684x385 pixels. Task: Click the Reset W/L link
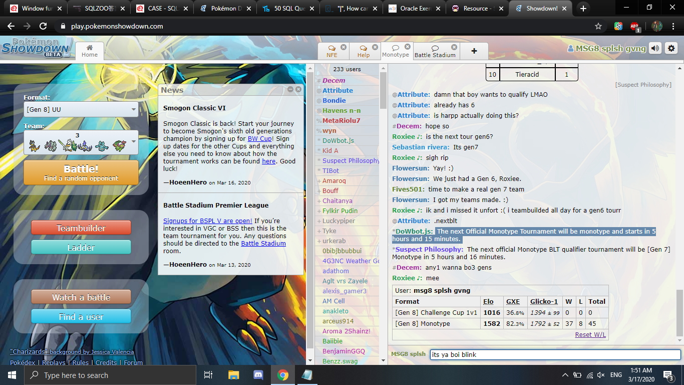click(590, 334)
